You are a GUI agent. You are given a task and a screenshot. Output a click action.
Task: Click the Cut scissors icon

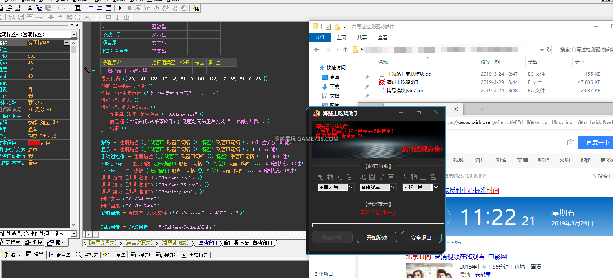(x=30, y=8)
